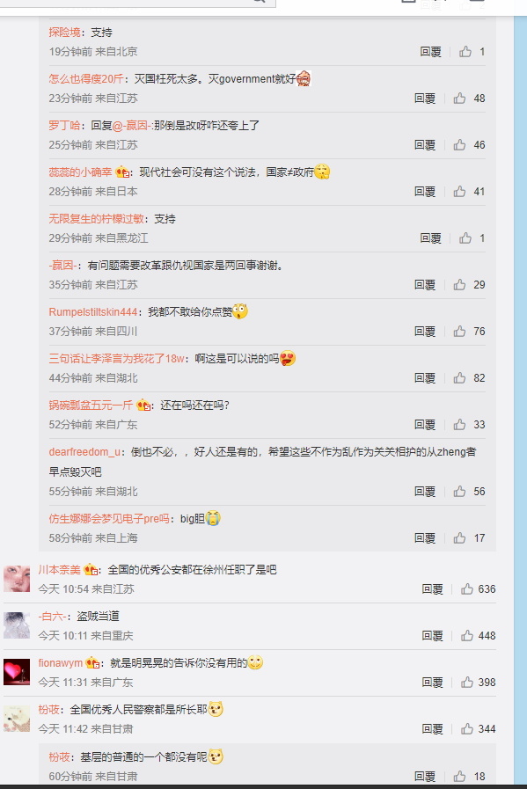Like the comment by 川本奈美 with 636 likes

[467, 588]
